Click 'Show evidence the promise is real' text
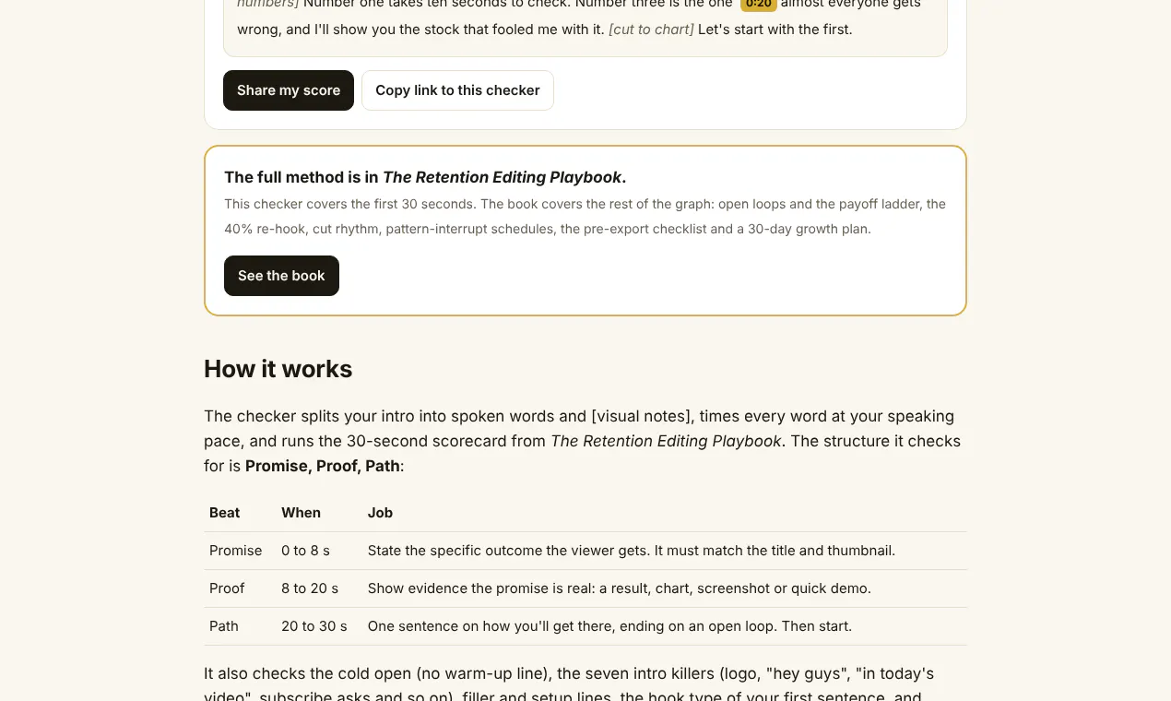1171x701 pixels. [620, 588]
